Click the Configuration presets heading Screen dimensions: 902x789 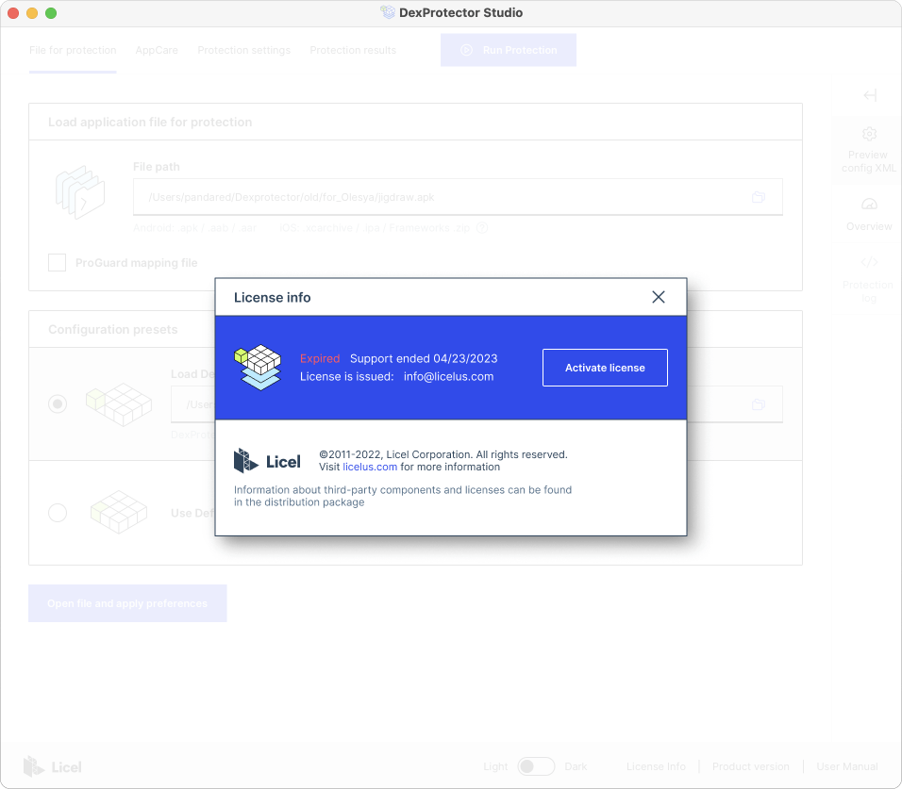113,329
